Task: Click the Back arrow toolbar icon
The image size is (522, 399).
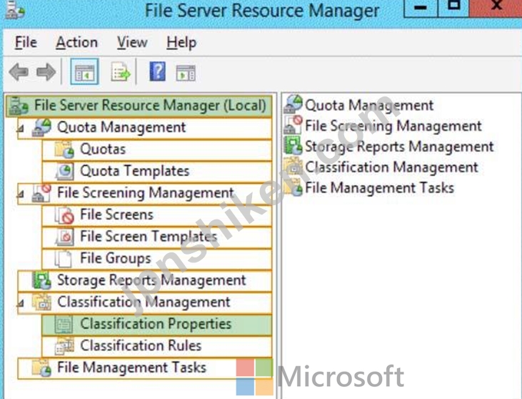Action: (19, 72)
